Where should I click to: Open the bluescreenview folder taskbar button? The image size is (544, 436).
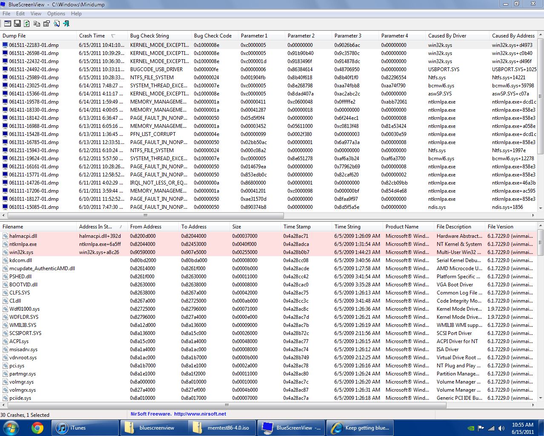pos(154,427)
